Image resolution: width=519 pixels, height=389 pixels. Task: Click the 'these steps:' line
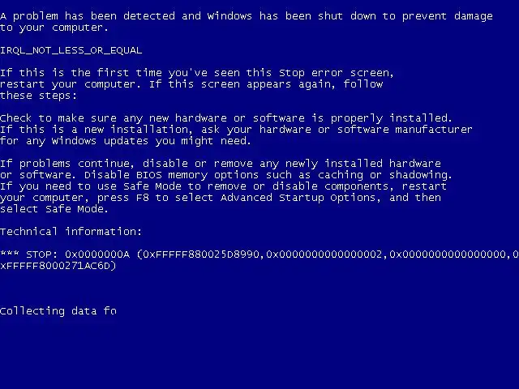[38, 96]
